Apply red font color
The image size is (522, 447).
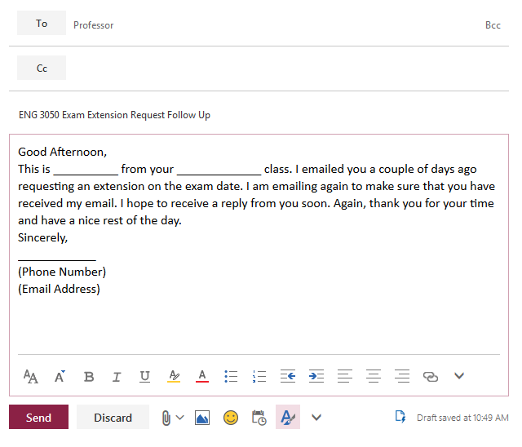pos(202,376)
